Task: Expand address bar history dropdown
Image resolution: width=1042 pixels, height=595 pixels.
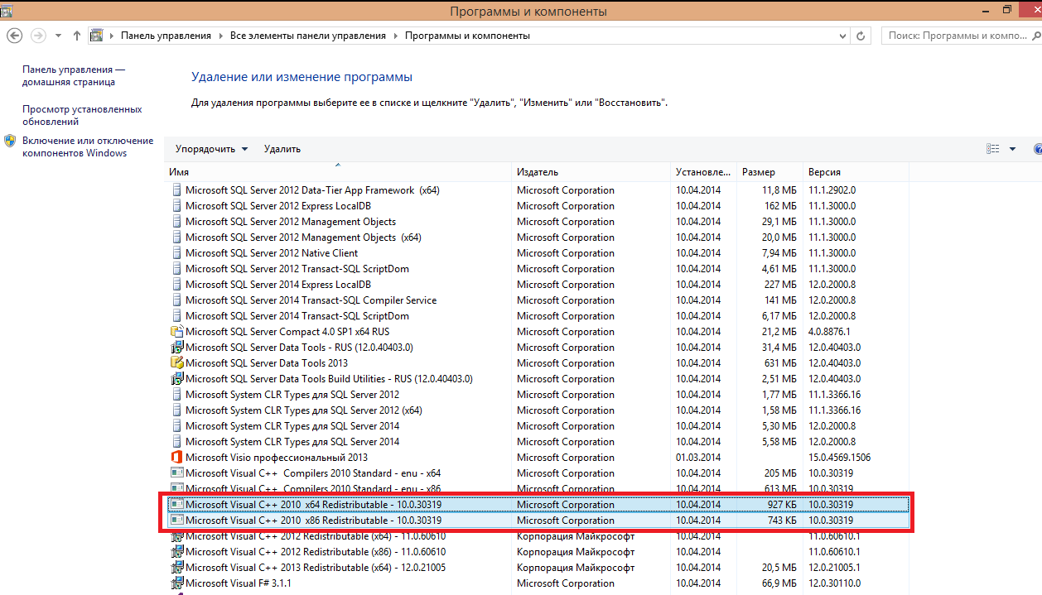Action: click(x=842, y=36)
